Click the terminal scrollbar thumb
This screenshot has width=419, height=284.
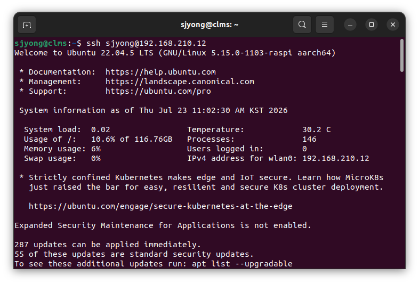click(x=401, y=55)
